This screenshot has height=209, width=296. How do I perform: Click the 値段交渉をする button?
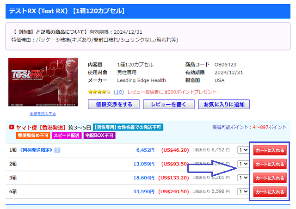(x=114, y=104)
